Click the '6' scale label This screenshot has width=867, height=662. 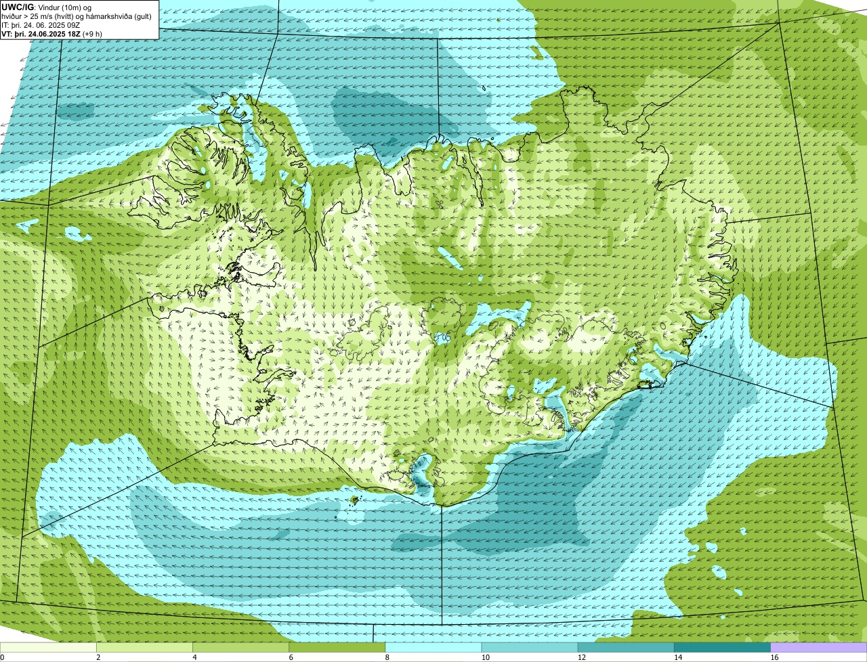point(291,657)
